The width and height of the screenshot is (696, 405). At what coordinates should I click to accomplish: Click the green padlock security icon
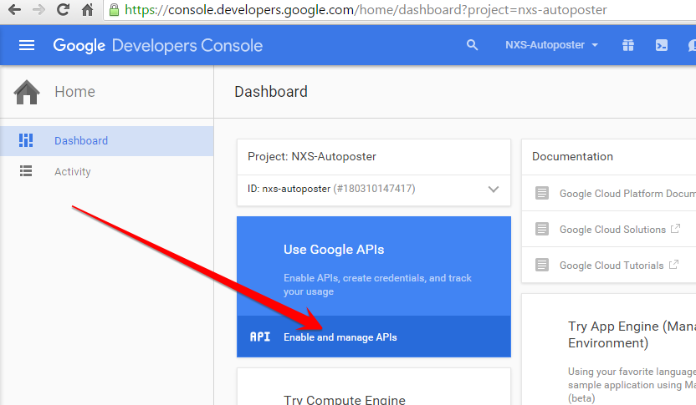click(x=114, y=10)
